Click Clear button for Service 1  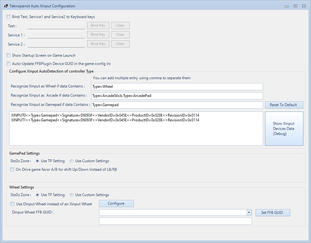(x=120, y=35)
